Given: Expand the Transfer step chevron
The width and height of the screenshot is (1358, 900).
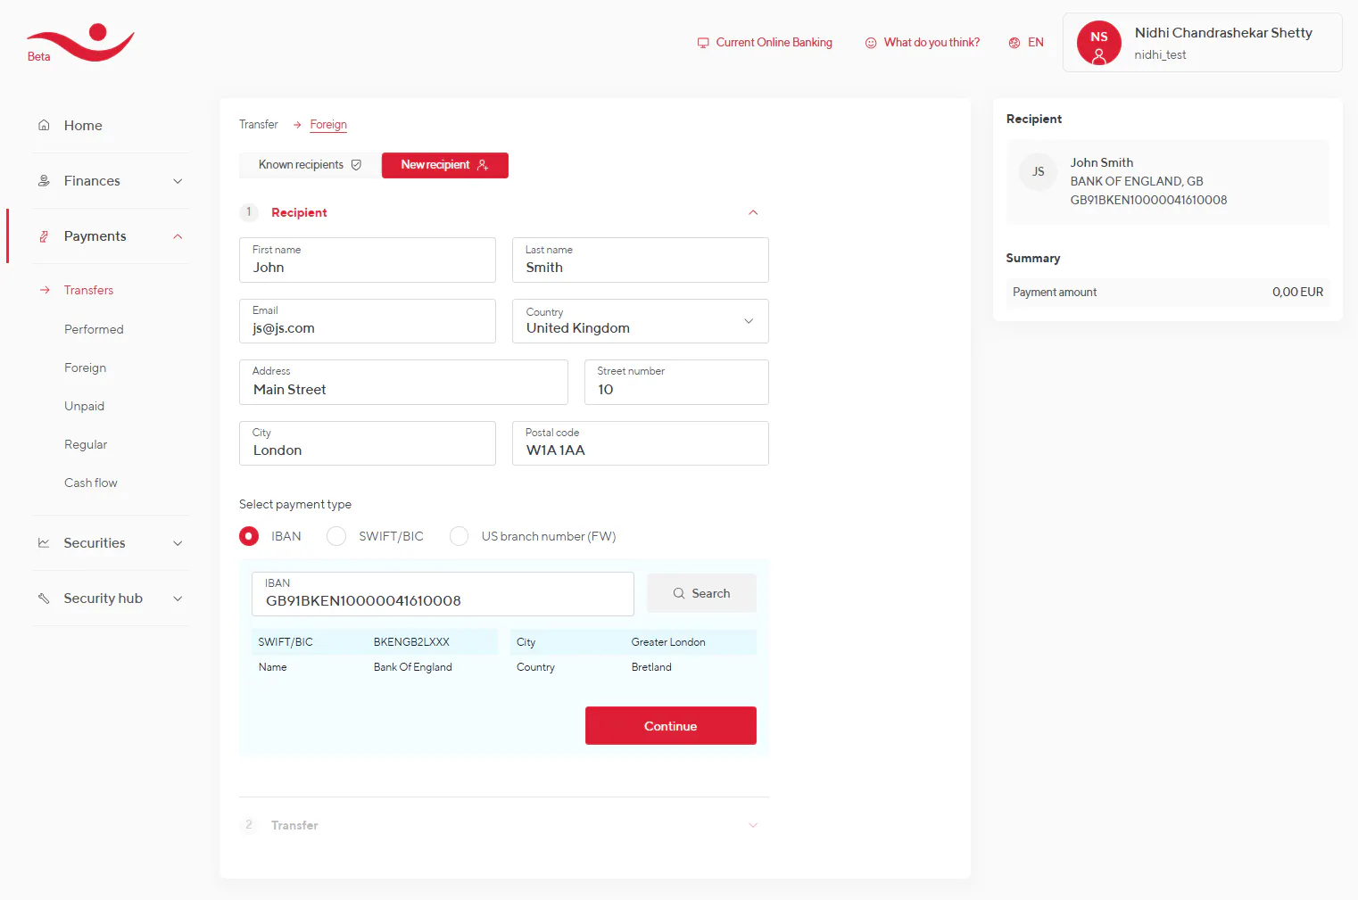Looking at the screenshot, I should point(753,825).
